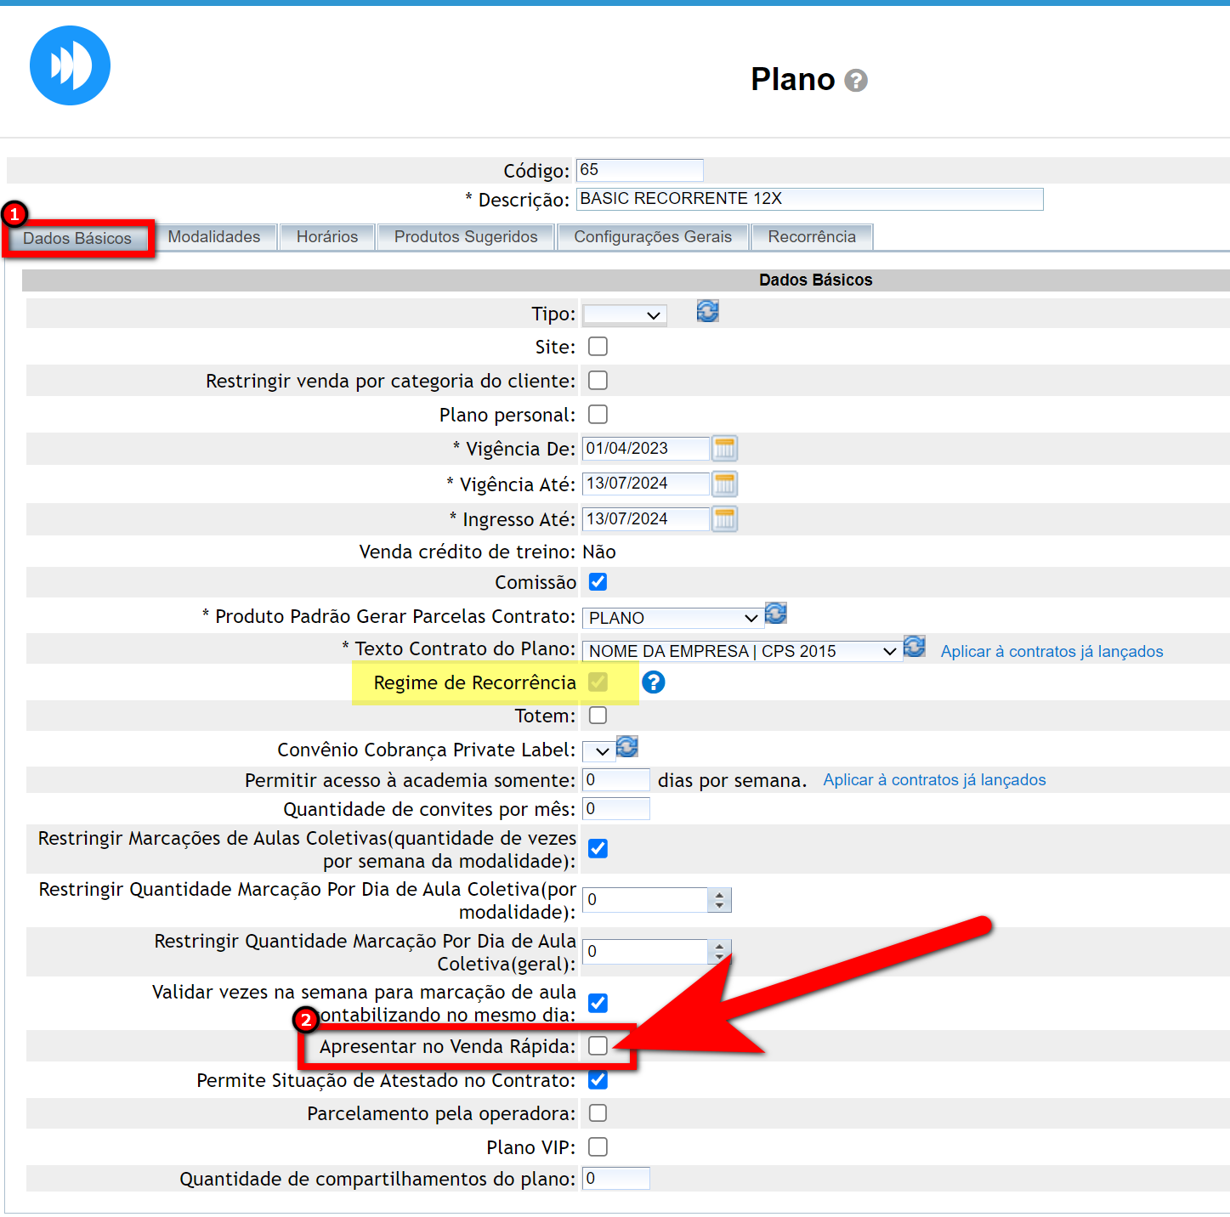Click Regime de Recorrência blue help icon
Viewport: 1230px width, 1217px height.
point(653,682)
